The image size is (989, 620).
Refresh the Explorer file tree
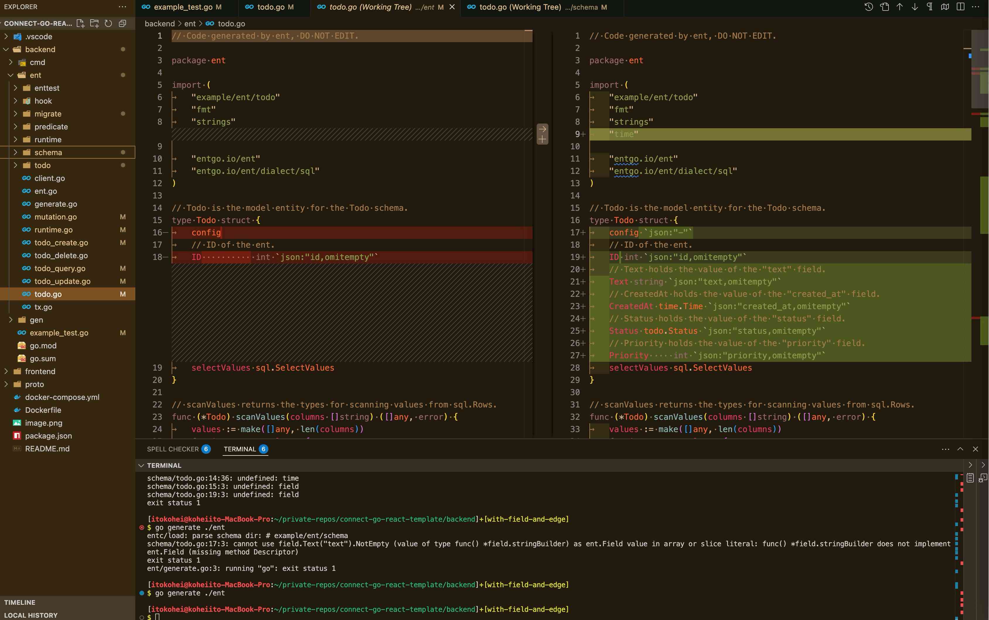tap(108, 23)
